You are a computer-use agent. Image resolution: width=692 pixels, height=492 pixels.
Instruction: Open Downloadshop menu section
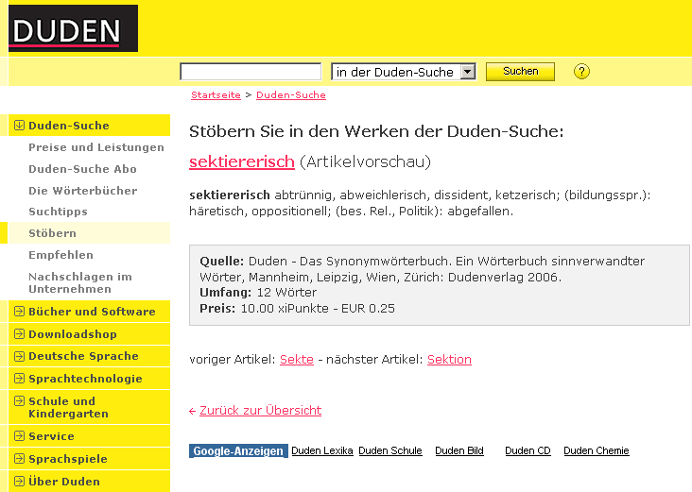89,333
